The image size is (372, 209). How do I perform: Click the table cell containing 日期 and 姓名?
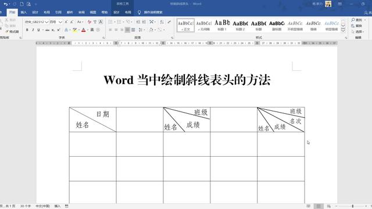[93, 120]
